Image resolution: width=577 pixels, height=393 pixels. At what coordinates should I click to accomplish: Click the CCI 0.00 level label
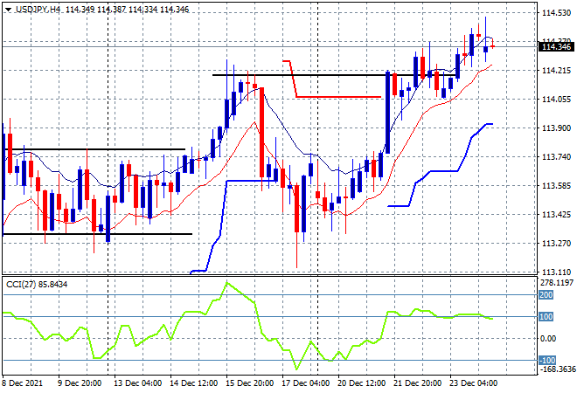pyautogui.click(x=548, y=339)
